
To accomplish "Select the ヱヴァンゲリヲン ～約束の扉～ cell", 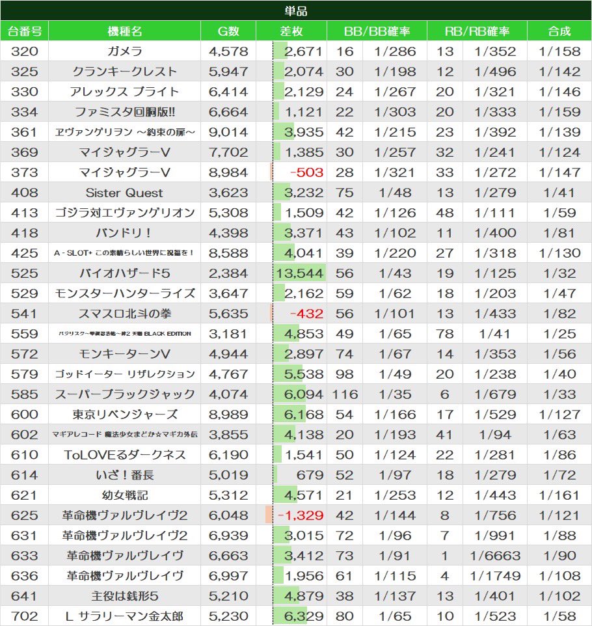I will pyautogui.click(x=124, y=131).
